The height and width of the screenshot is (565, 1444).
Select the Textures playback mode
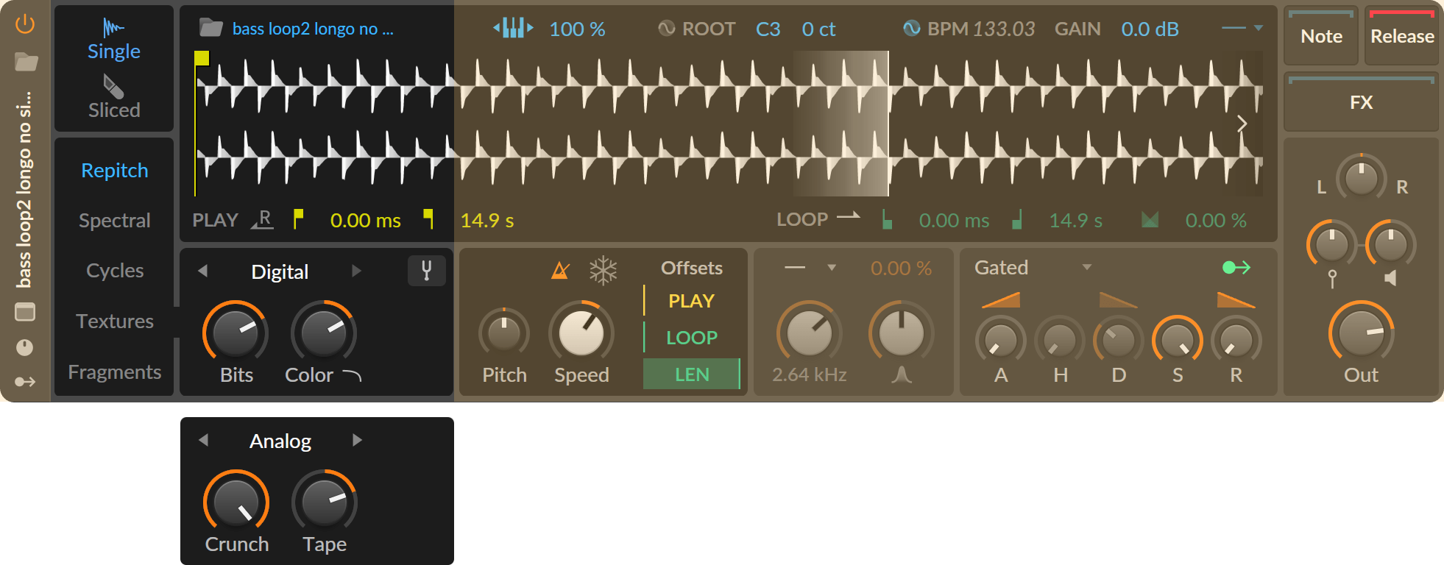click(x=115, y=321)
